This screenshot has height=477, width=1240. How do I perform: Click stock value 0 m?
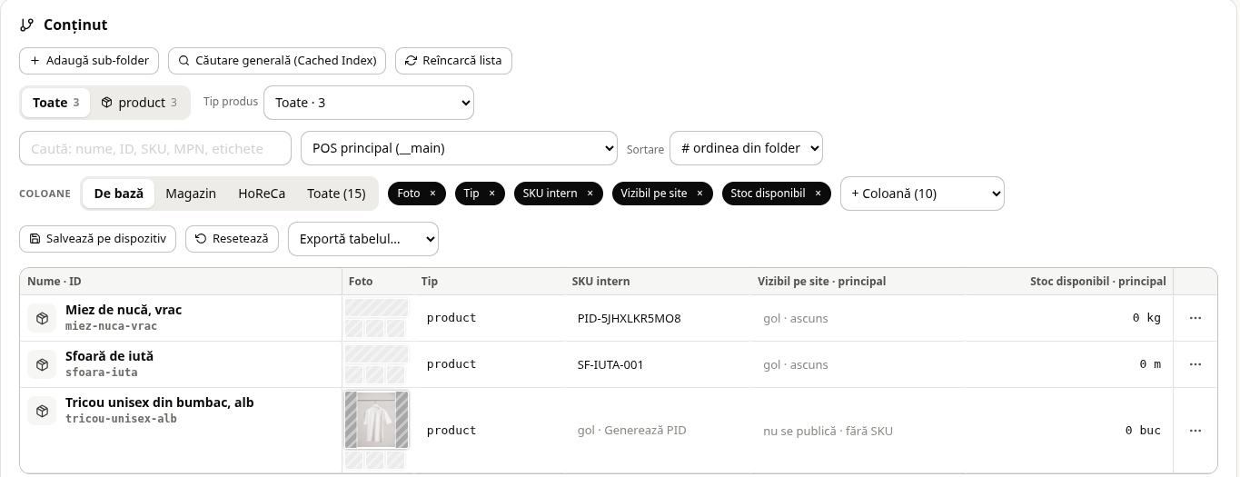pyautogui.click(x=1150, y=364)
